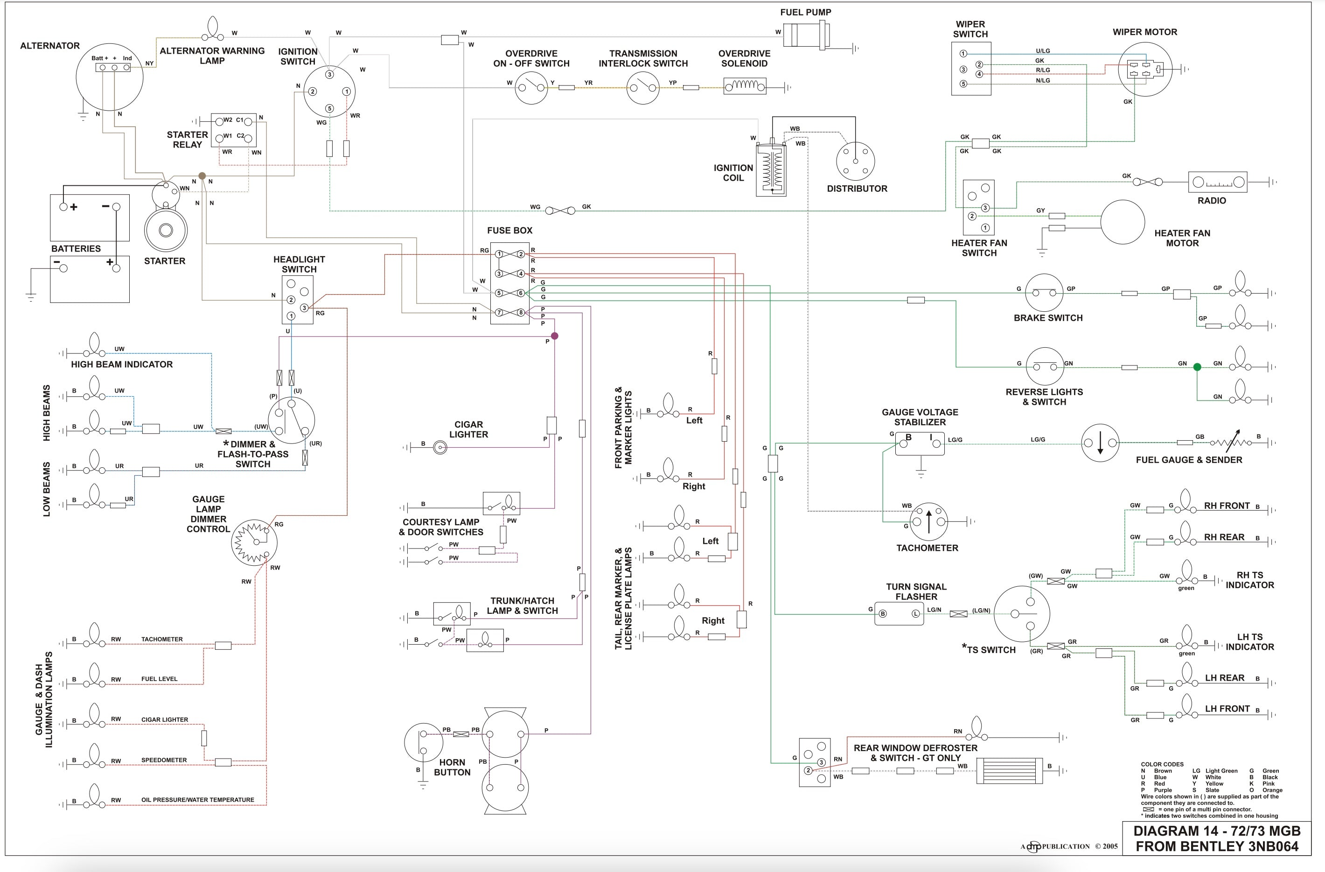Viewport: 1325px width, 872px height.
Task: Click the Turn Signal Flasher box
Action: tap(899, 613)
